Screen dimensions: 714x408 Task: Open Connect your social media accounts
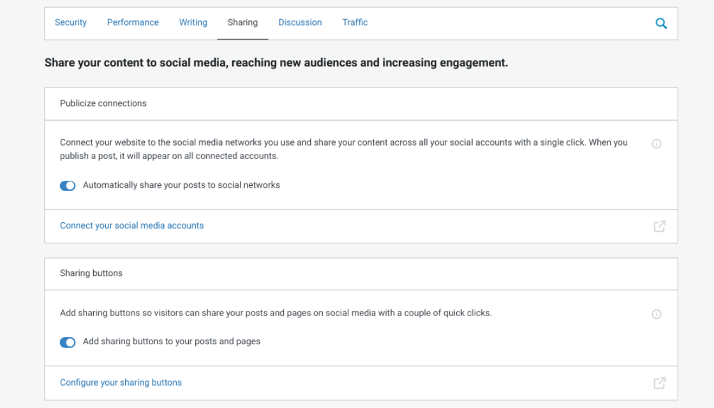click(x=131, y=225)
